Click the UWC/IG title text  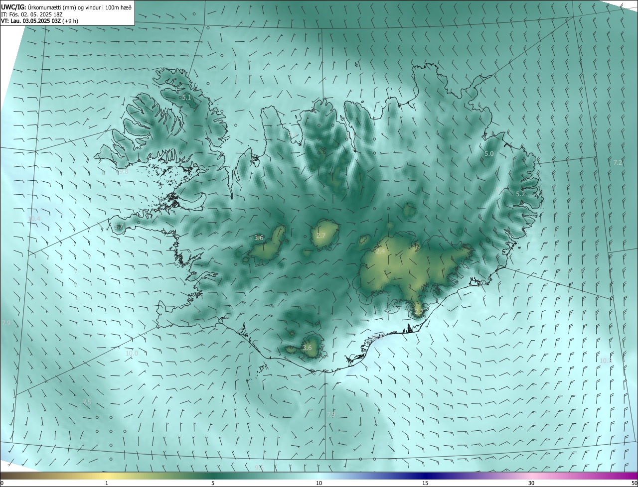pyautogui.click(x=13, y=6)
